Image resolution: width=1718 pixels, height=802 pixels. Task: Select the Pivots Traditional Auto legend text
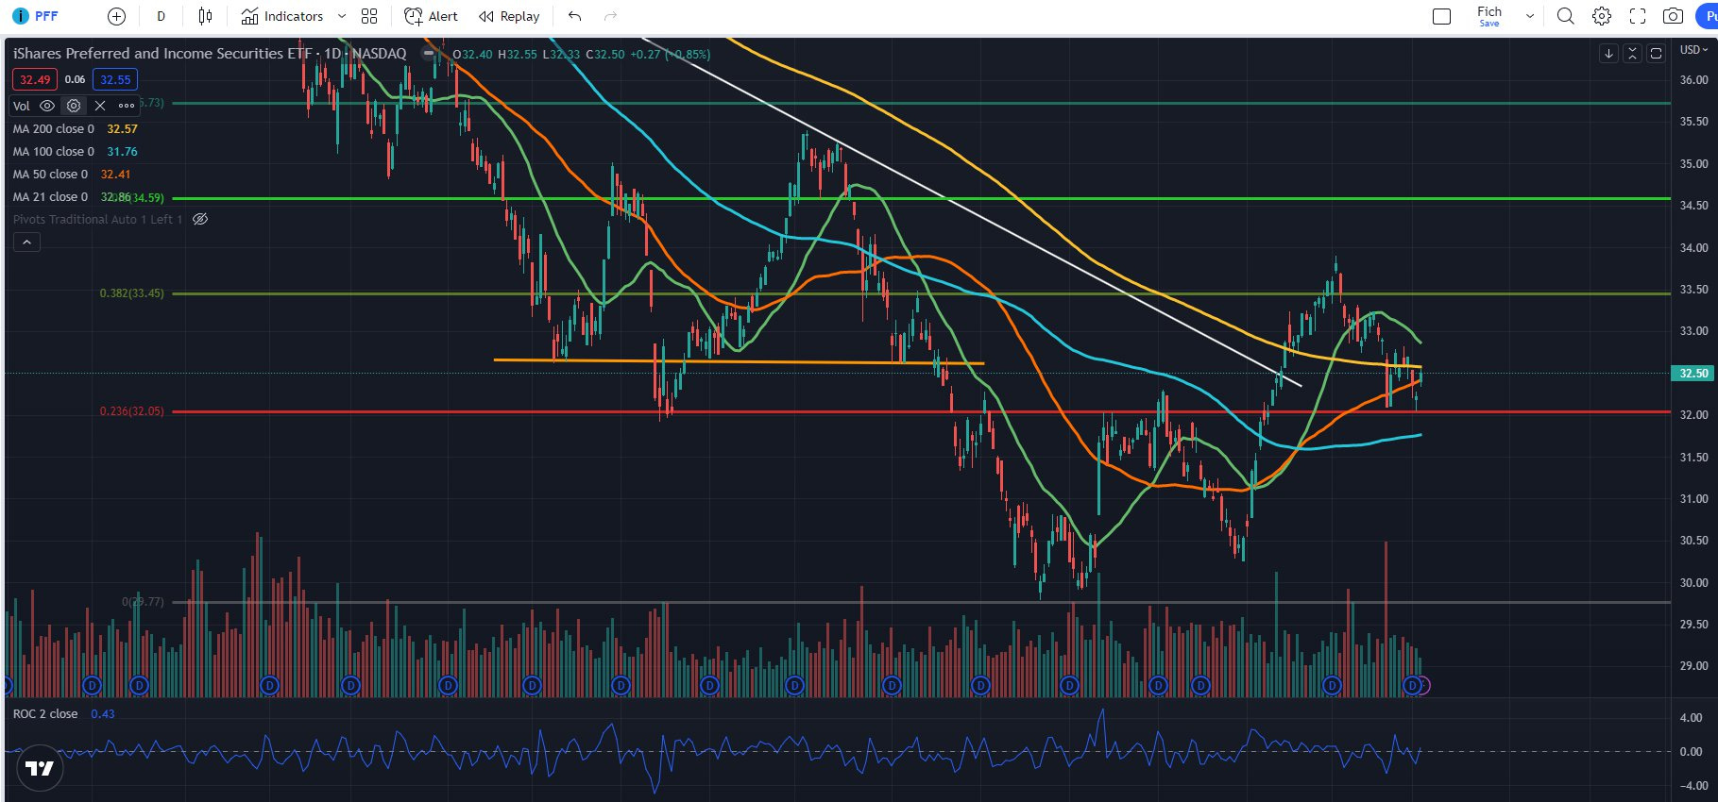(x=97, y=219)
